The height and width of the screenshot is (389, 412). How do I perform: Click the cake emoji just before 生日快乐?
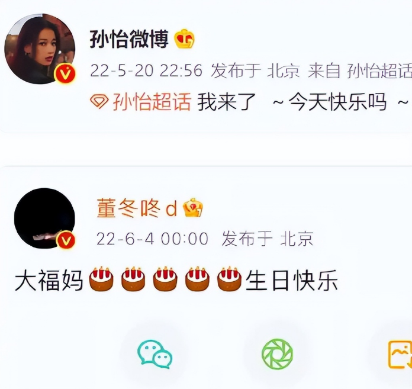230,279
